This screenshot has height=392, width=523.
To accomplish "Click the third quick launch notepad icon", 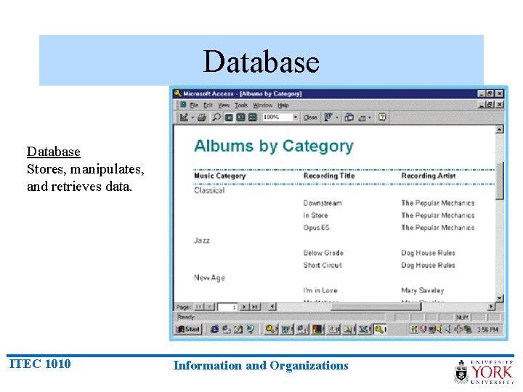I will pos(238,330).
